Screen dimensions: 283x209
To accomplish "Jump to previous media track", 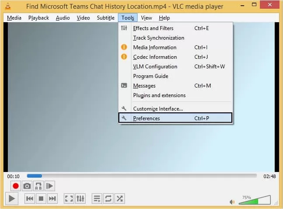I will pyautogui.click(x=30, y=199).
